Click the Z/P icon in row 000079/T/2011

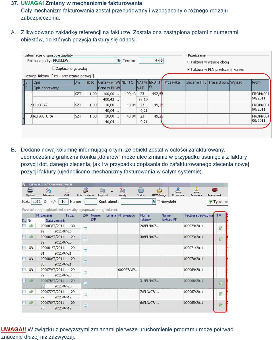pyautogui.click(x=86, y=272)
